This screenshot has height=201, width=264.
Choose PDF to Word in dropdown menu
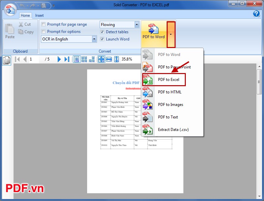pyautogui.click(x=172, y=55)
